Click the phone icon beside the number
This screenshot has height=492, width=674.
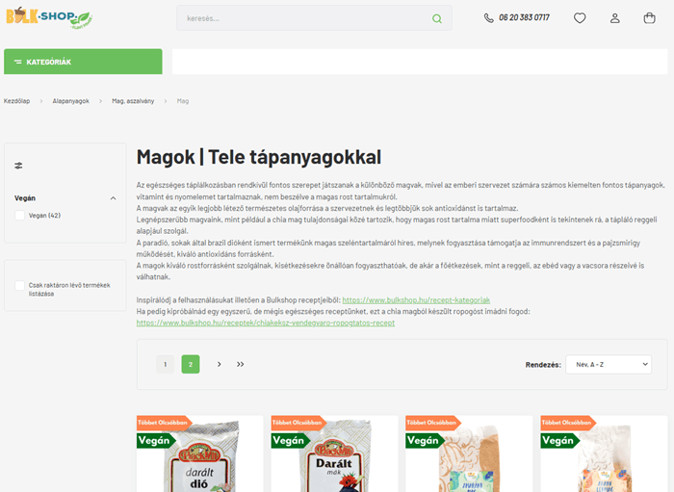(x=489, y=18)
